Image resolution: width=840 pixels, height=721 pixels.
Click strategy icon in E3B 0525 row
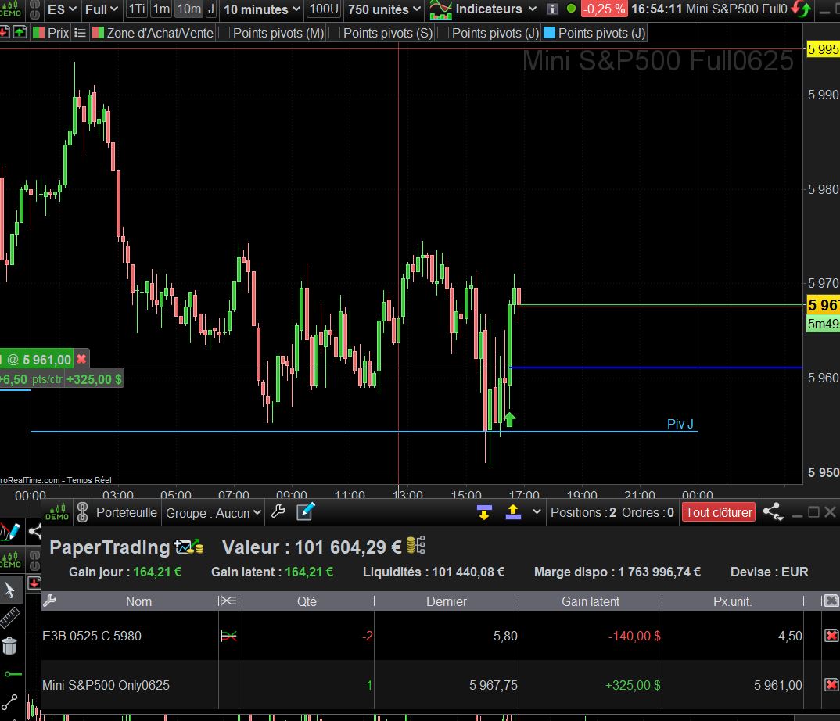(x=228, y=636)
